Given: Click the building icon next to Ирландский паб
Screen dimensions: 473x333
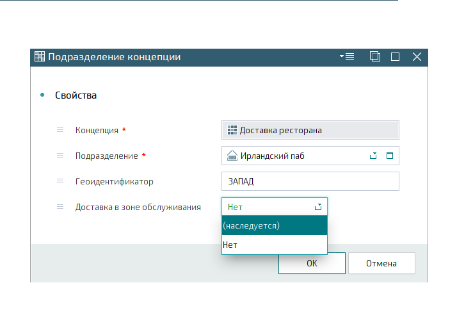Looking at the screenshot, I should [232, 156].
